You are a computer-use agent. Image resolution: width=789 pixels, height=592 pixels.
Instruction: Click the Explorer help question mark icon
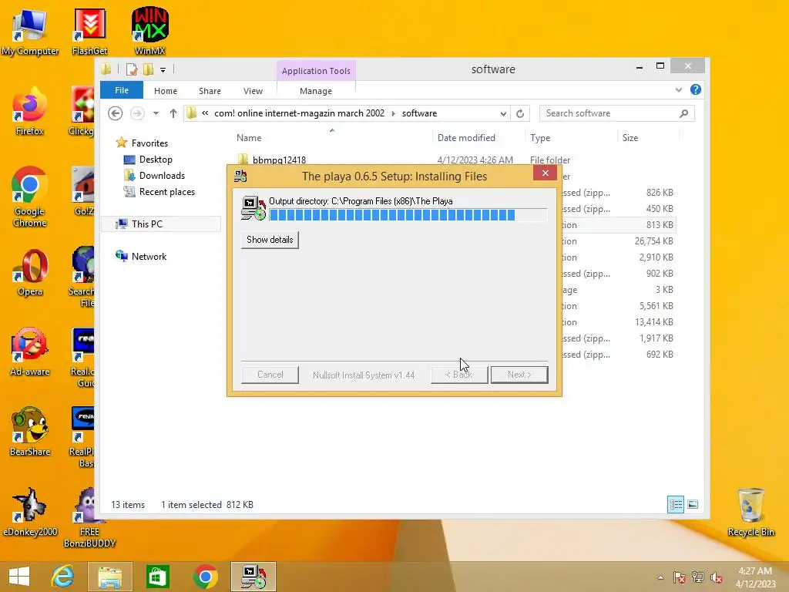(696, 89)
